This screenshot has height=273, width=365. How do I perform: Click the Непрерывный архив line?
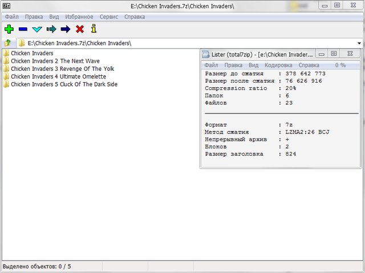(247, 139)
